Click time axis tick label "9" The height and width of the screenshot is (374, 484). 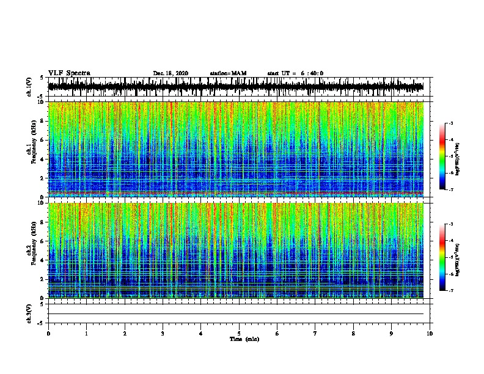(391, 334)
